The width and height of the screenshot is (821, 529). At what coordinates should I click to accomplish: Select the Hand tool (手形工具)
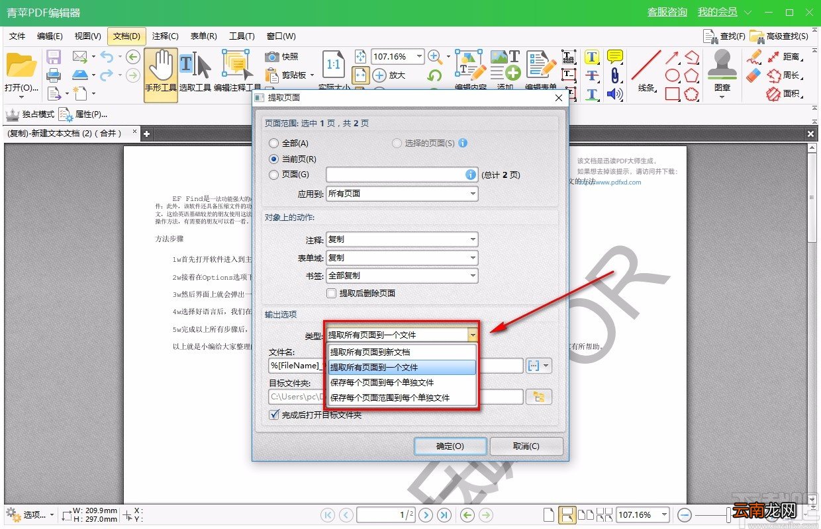point(161,75)
